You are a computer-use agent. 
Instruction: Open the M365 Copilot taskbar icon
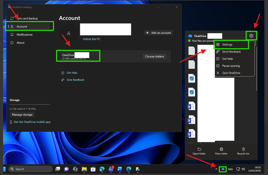coord(75,169)
